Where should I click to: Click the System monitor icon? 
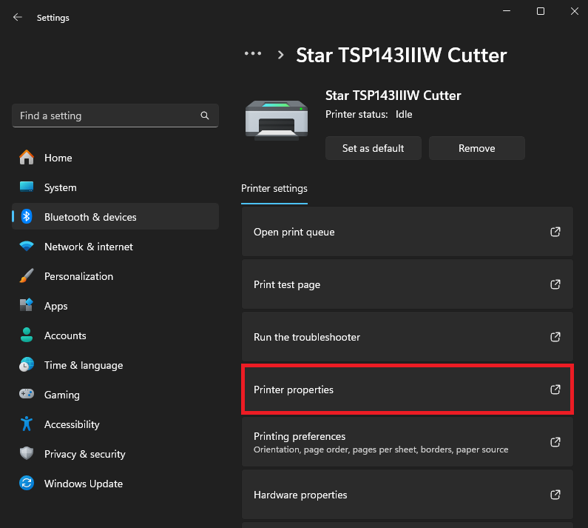27,187
